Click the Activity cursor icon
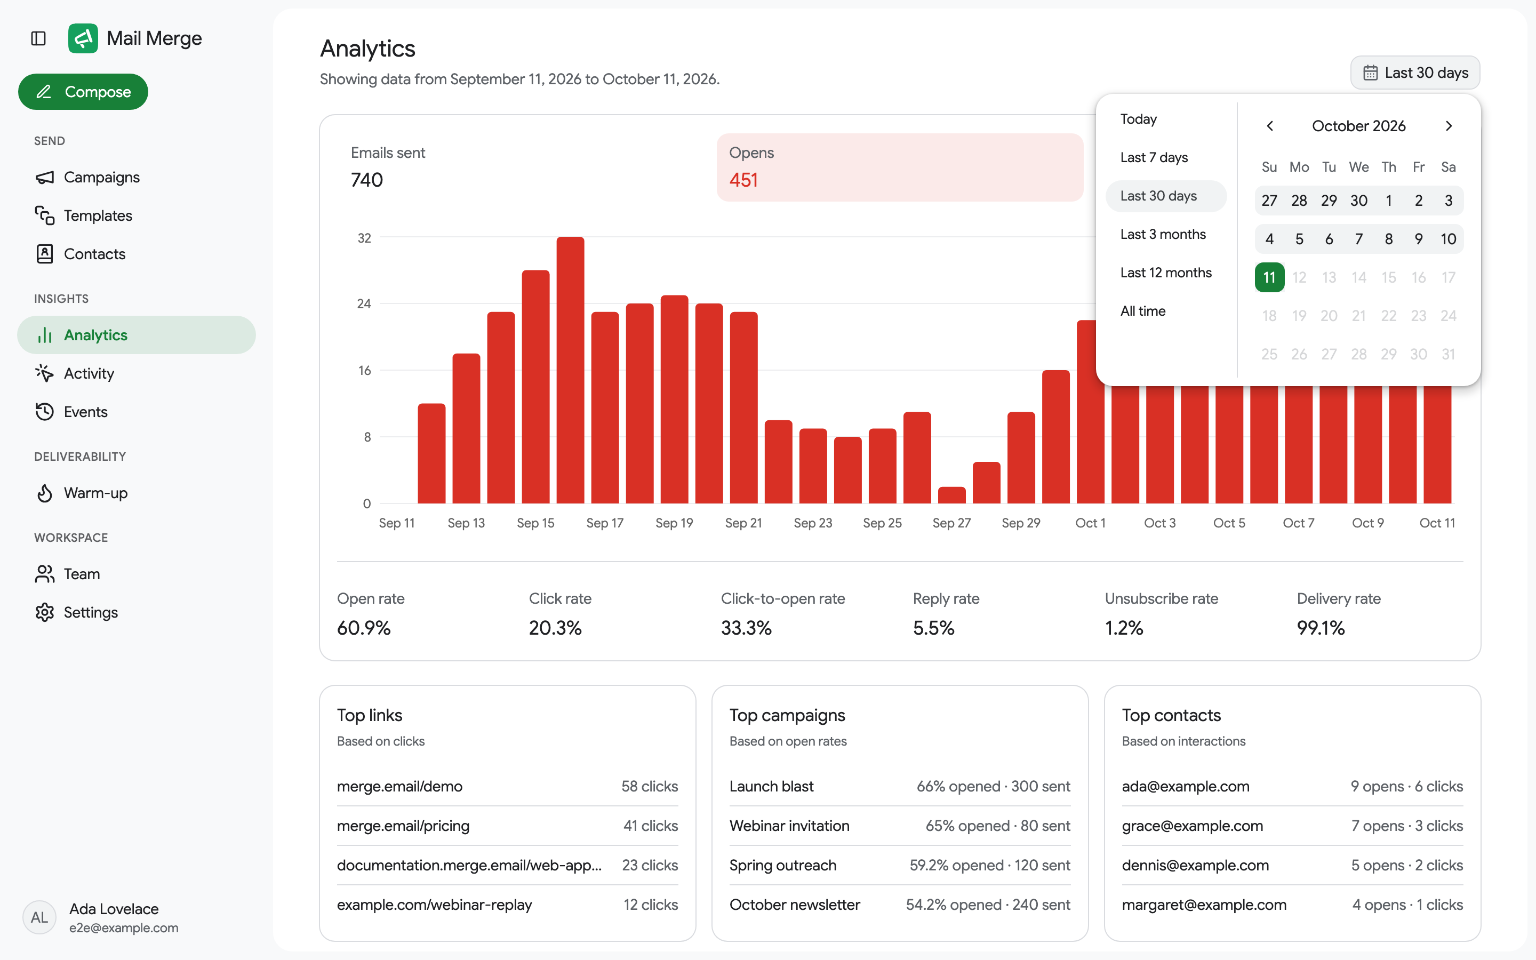1536x960 pixels. (x=44, y=373)
